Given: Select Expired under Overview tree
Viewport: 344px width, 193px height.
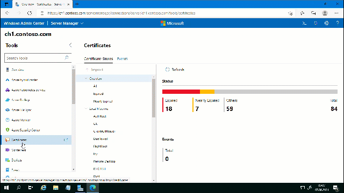Looking at the screenshot, I should pyautogui.click(x=98, y=94).
